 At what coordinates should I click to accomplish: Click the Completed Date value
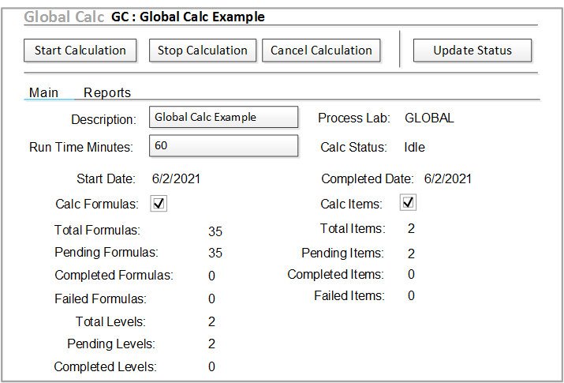coord(447,178)
